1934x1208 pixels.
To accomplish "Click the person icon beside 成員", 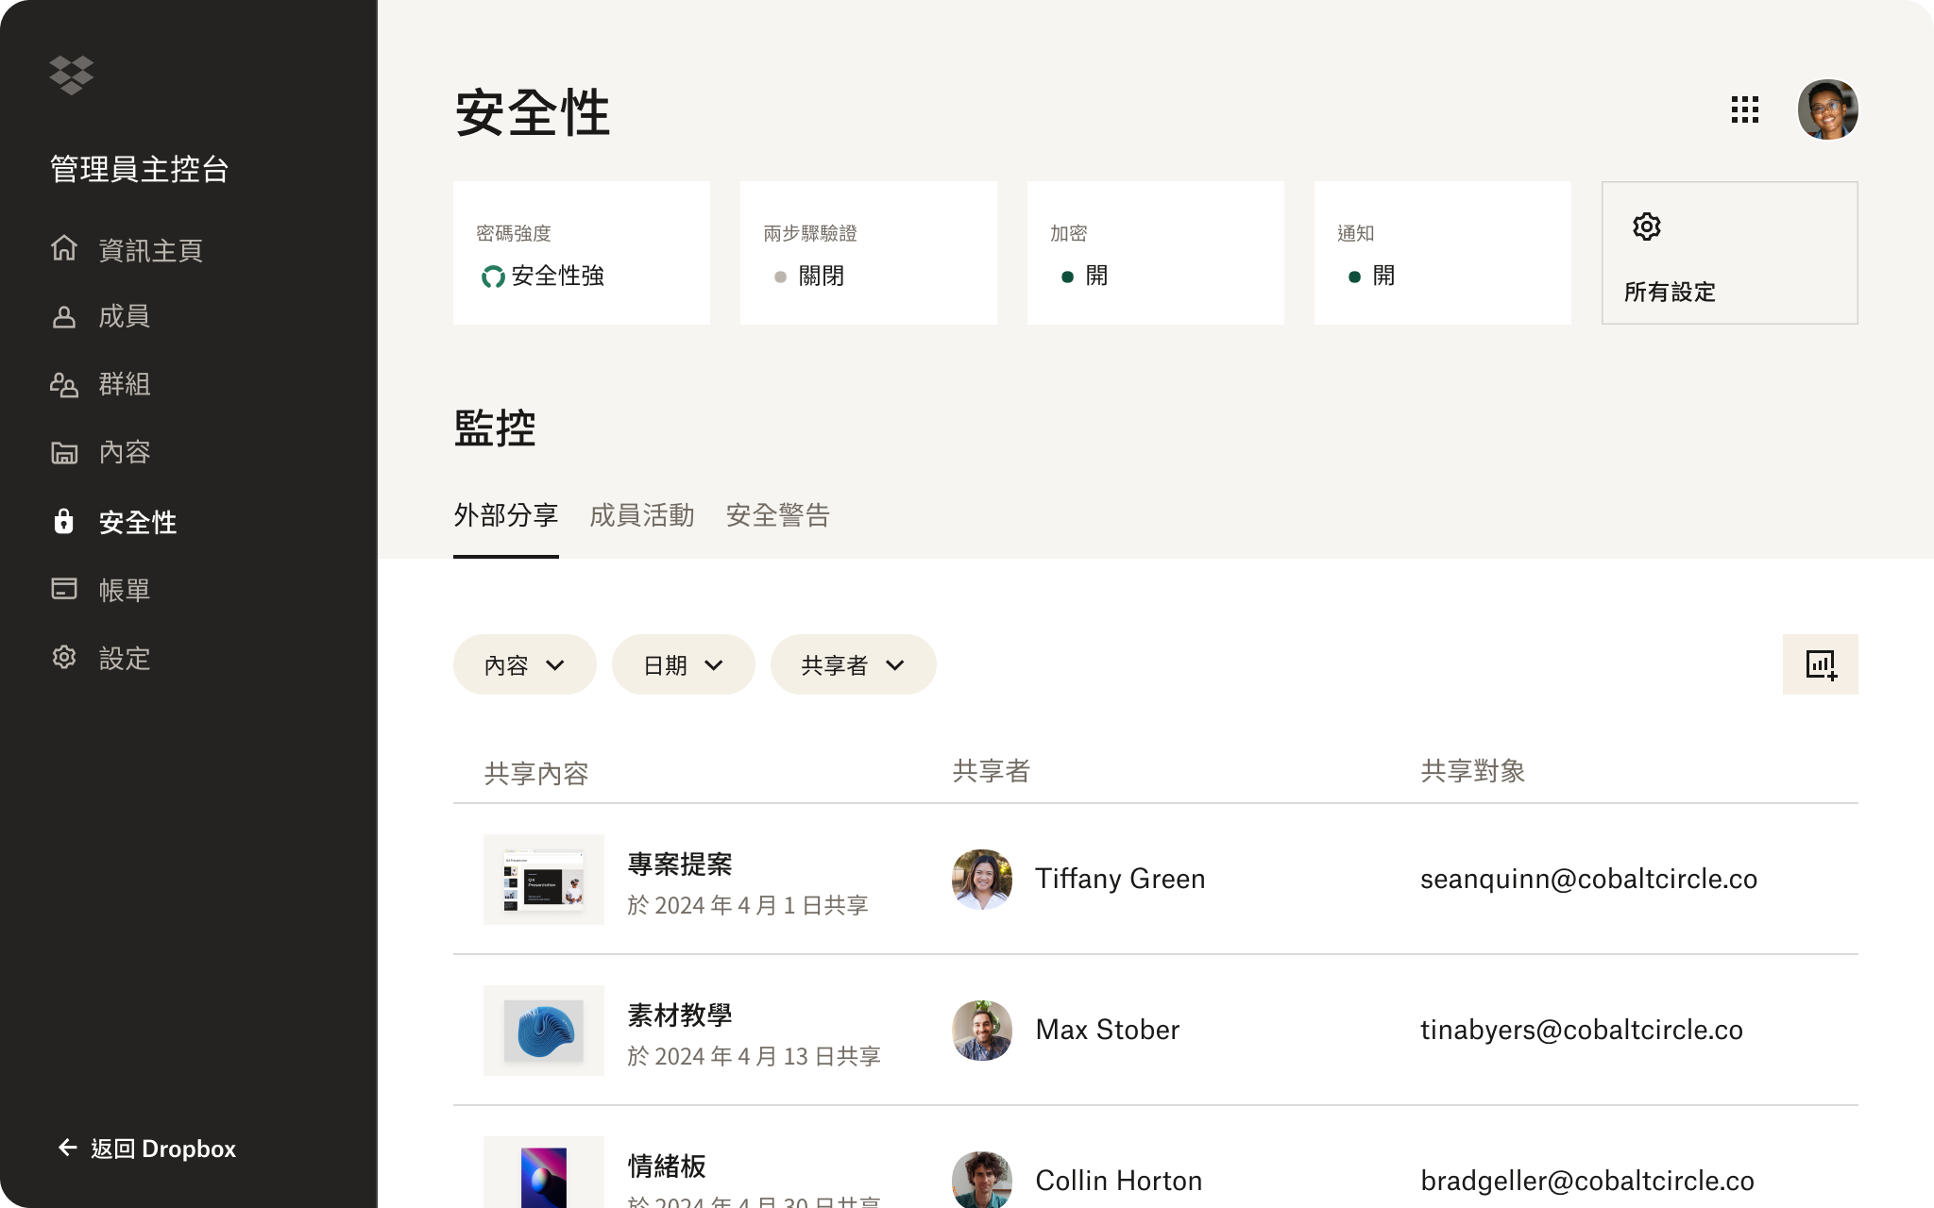I will pos(64,317).
